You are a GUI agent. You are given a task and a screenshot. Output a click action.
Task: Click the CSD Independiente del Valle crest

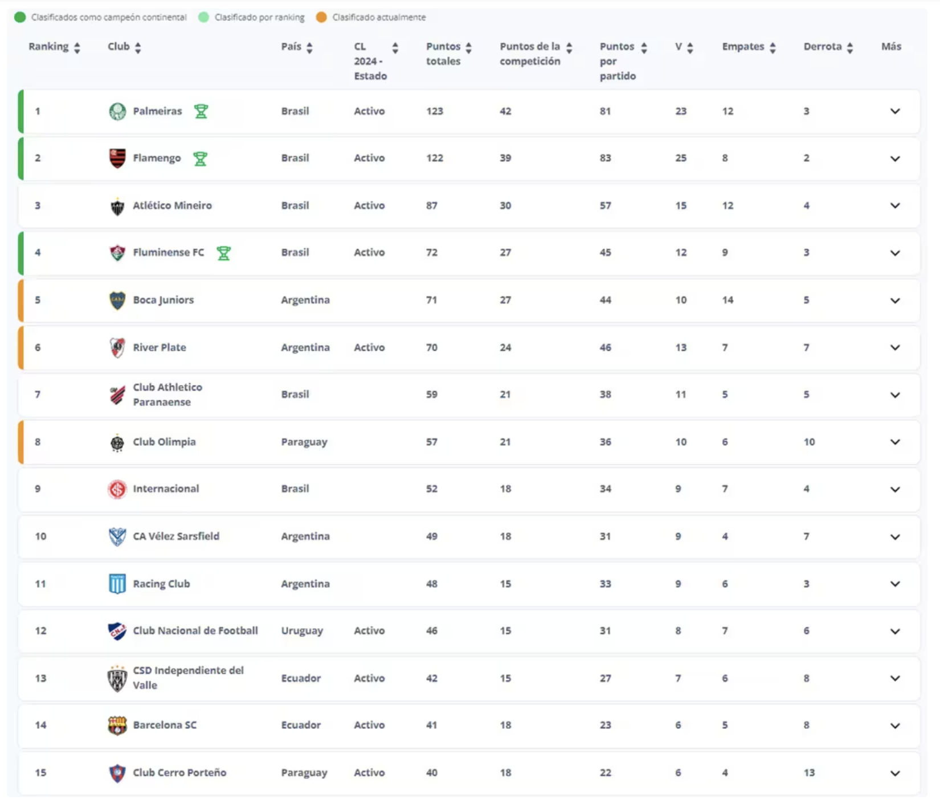pyautogui.click(x=117, y=678)
